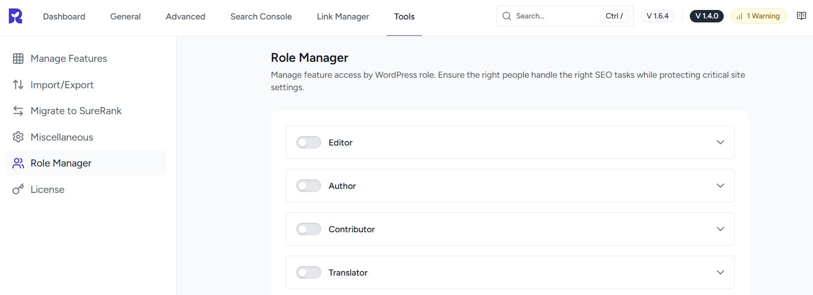Image resolution: width=813 pixels, height=295 pixels.
Task: Toggle the Translator role switch
Action: coord(308,273)
